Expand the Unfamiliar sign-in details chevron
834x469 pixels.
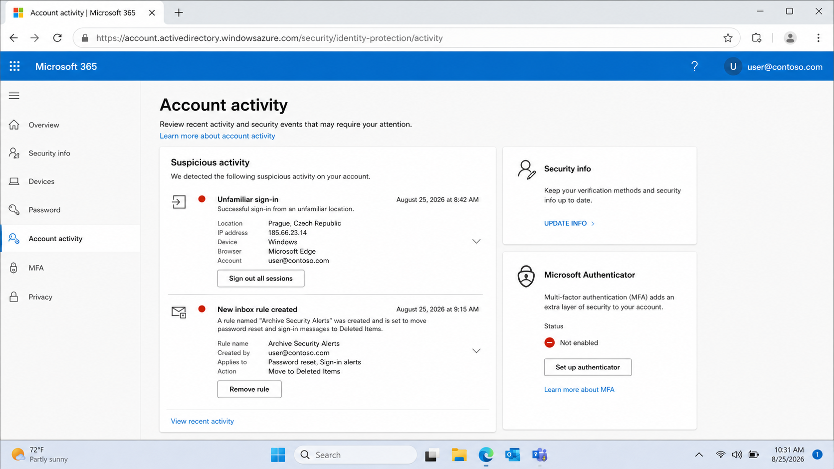click(x=476, y=241)
